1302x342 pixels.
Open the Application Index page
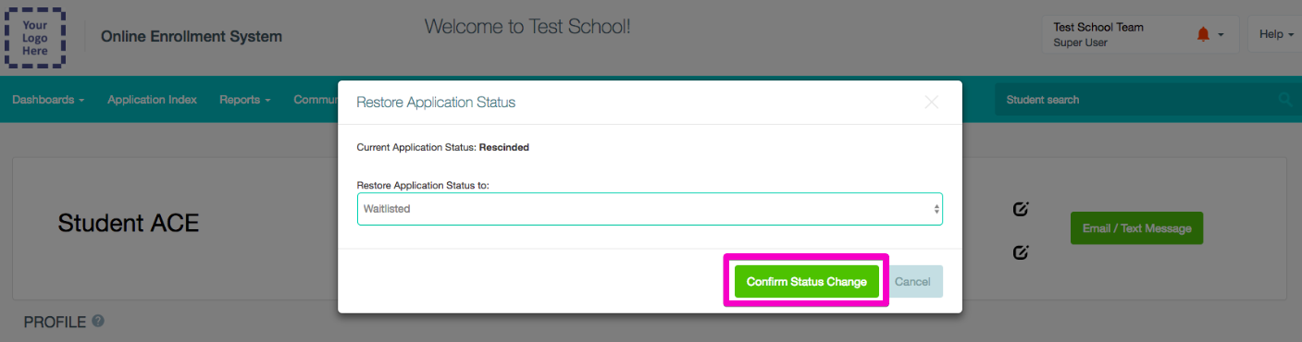click(152, 100)
